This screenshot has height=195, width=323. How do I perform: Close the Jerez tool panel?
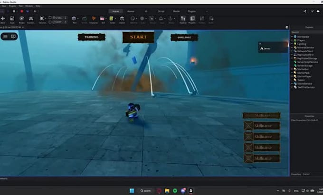pyautogui.click(x=260, y=44)
